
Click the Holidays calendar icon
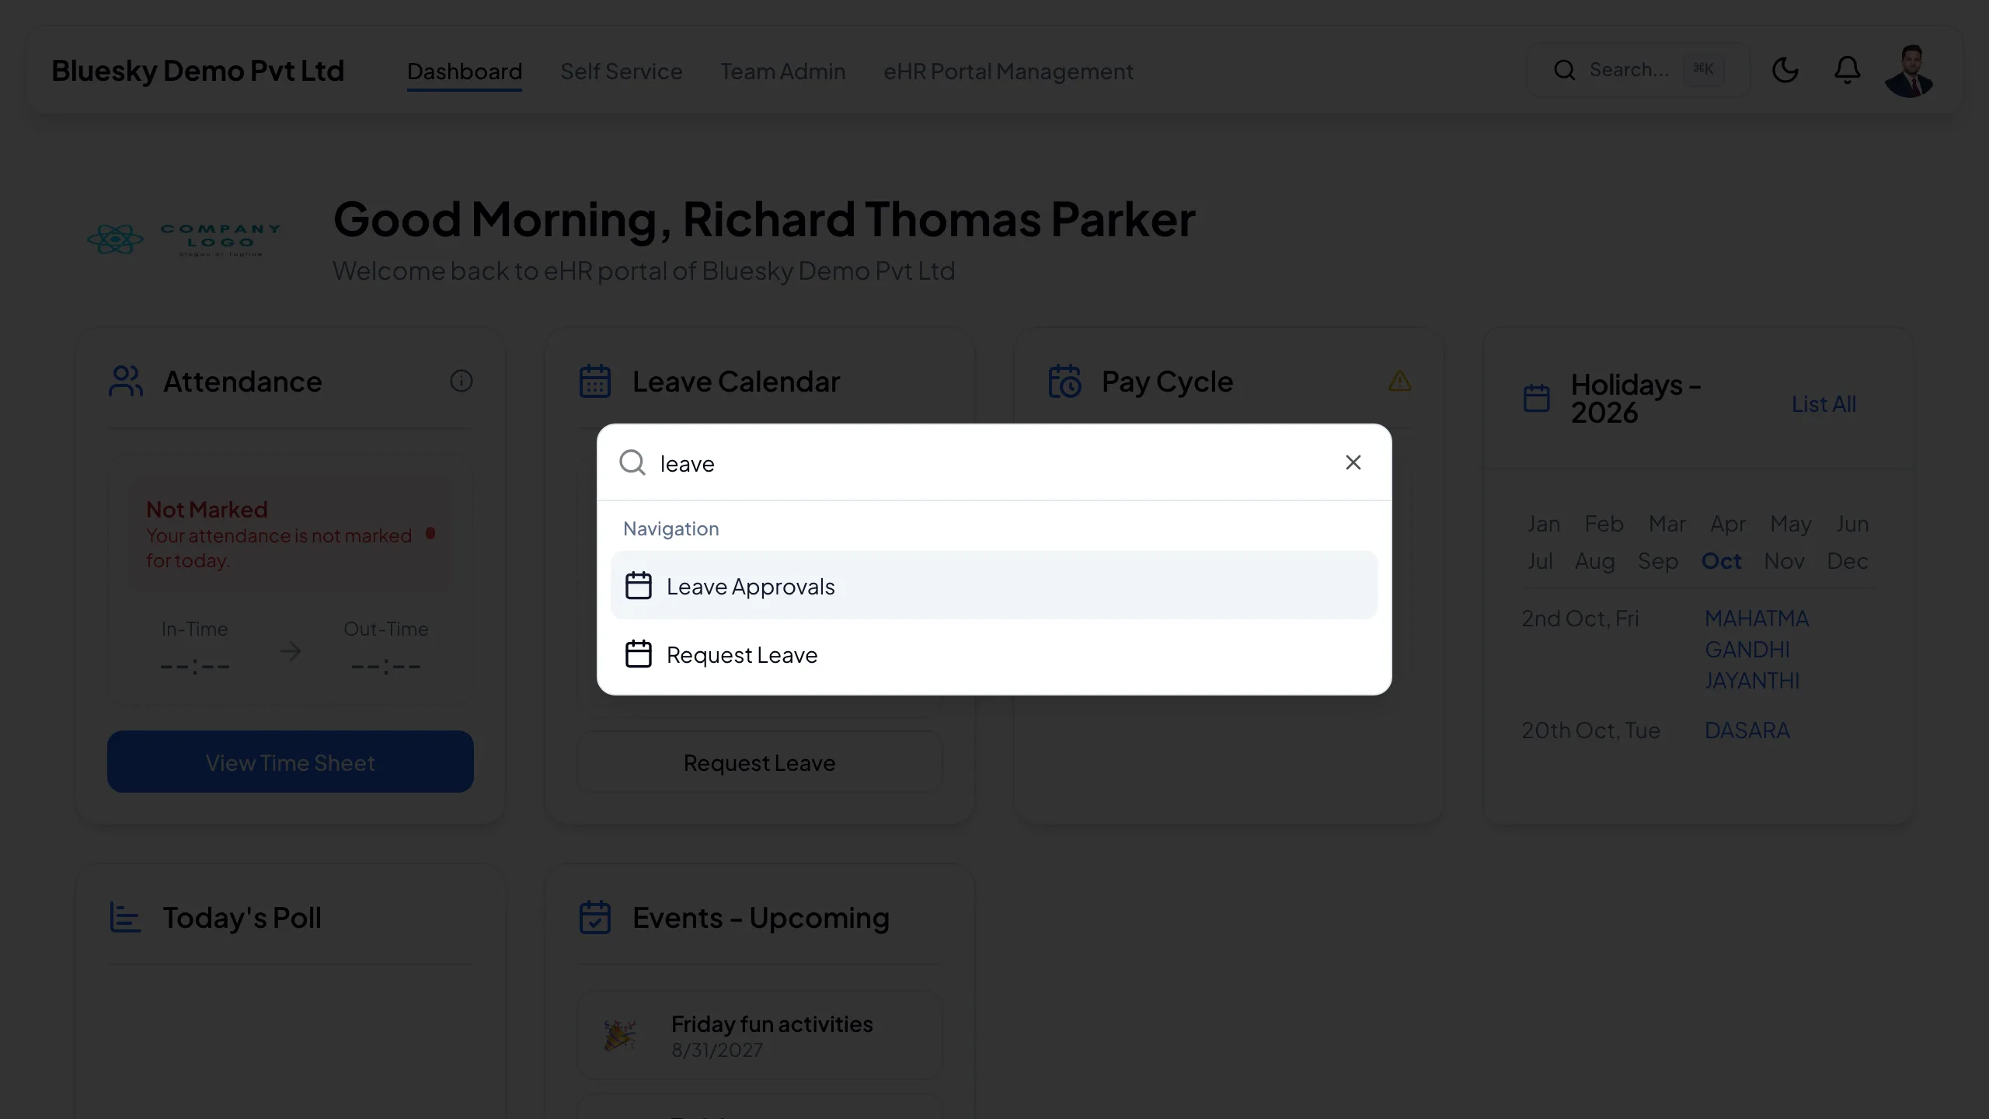pos(1537,398)
